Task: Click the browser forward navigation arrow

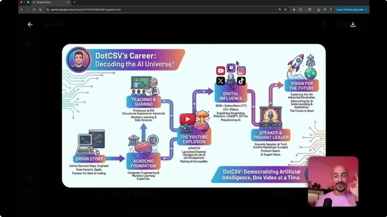Action: click(x=28, y=10)
